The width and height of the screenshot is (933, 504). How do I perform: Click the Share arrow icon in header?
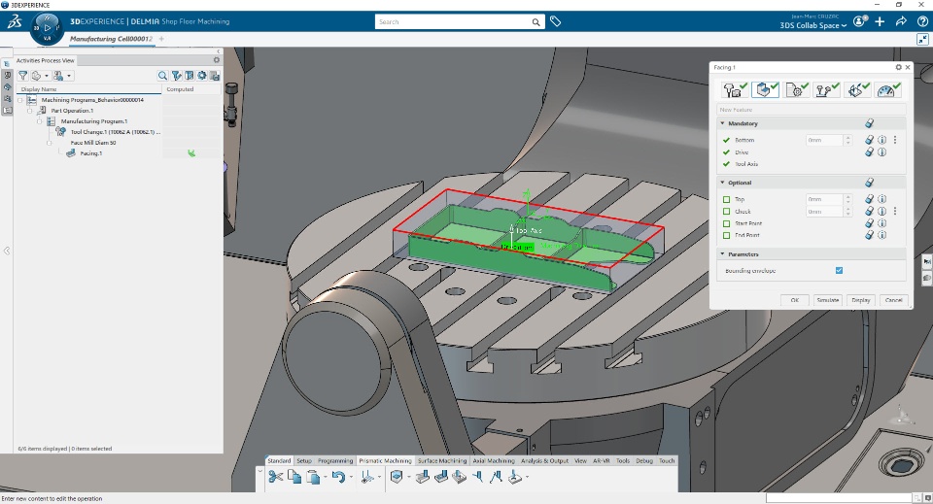(x=901, y=21)
